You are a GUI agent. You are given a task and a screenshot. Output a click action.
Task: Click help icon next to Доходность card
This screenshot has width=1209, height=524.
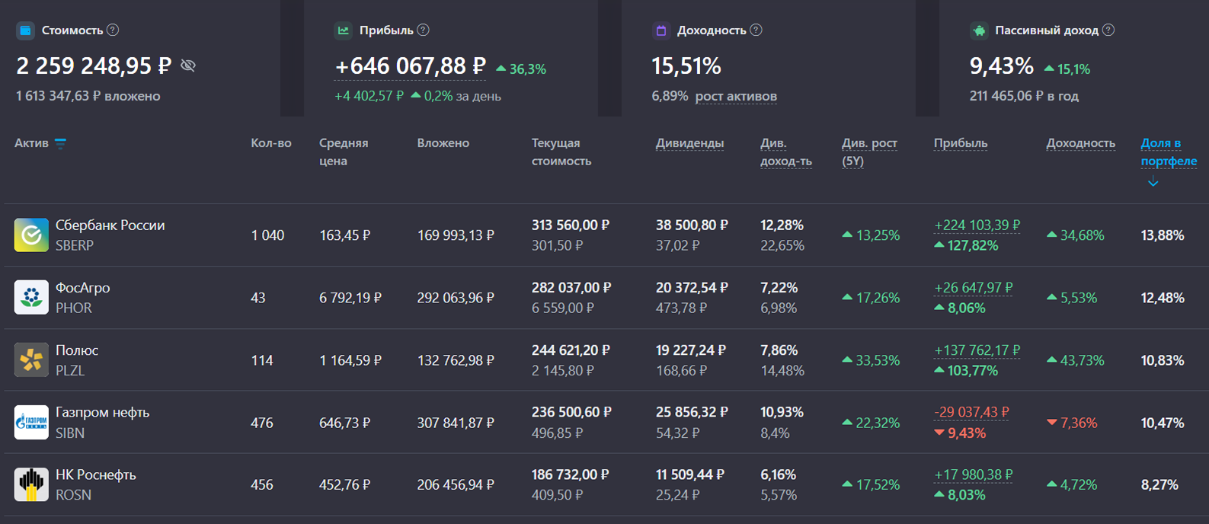[x=756, y=30]
